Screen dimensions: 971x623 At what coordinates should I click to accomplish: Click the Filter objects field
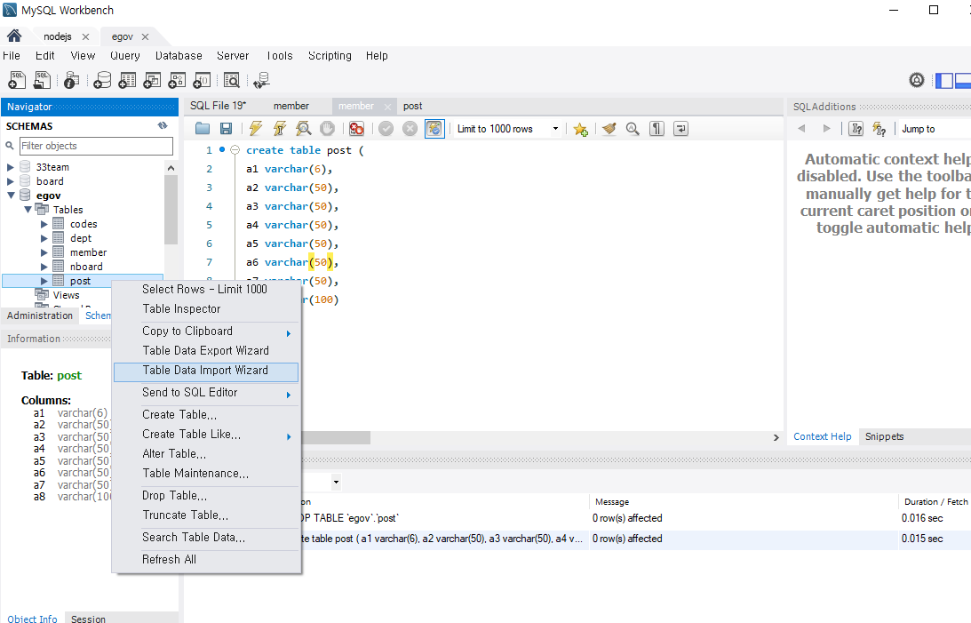pyautogui.click(x=96, y=146)
